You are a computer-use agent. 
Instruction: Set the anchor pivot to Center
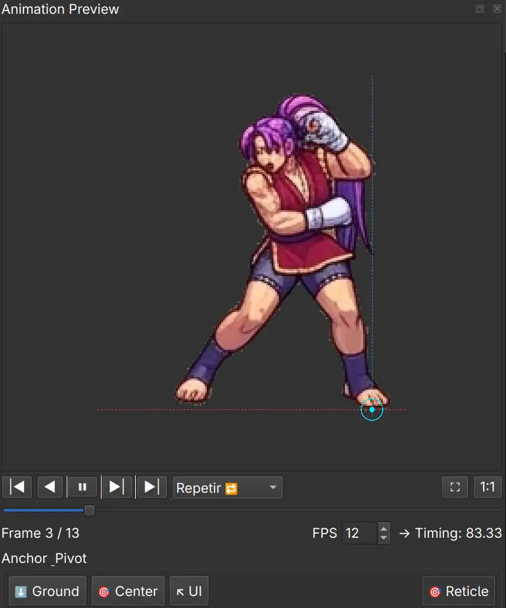tap(128, 591)
